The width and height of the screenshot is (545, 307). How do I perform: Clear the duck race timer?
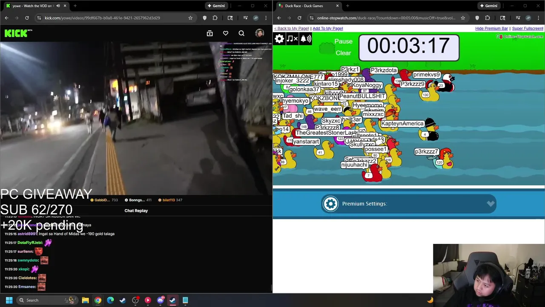pos(343,53)
